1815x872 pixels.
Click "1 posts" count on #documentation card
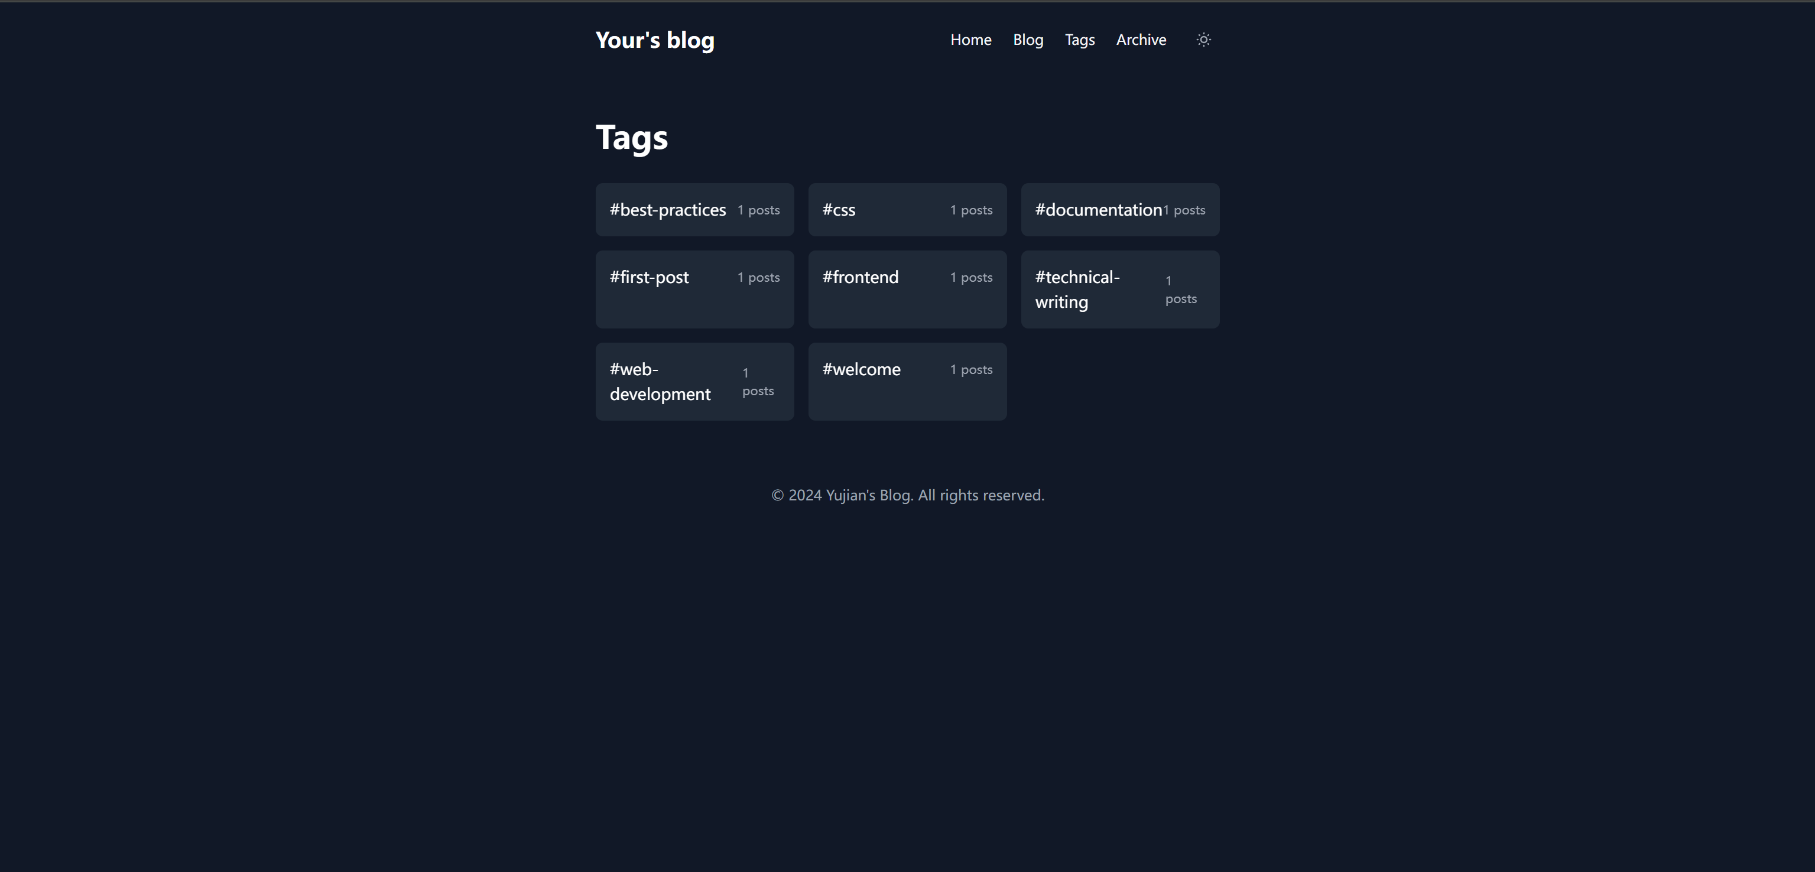(1184, 210)
